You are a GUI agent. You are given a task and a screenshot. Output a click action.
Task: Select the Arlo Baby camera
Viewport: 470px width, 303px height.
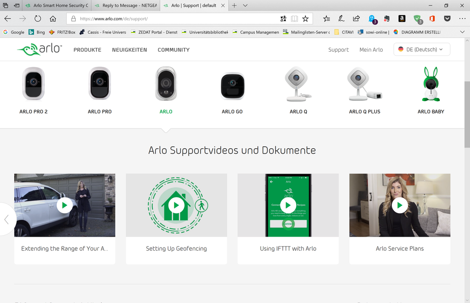pyautogui.click(x=431, y=90)
